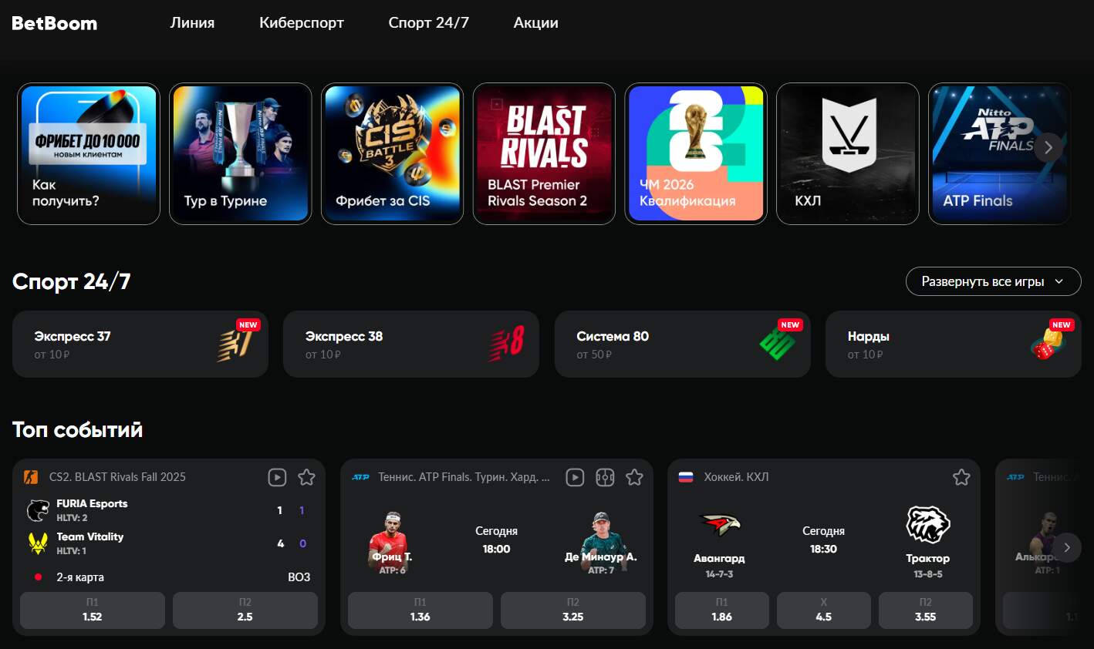Go to Киберспорт section
The width and height of the screenshot is (1094, 649).
tap(302, 23)
